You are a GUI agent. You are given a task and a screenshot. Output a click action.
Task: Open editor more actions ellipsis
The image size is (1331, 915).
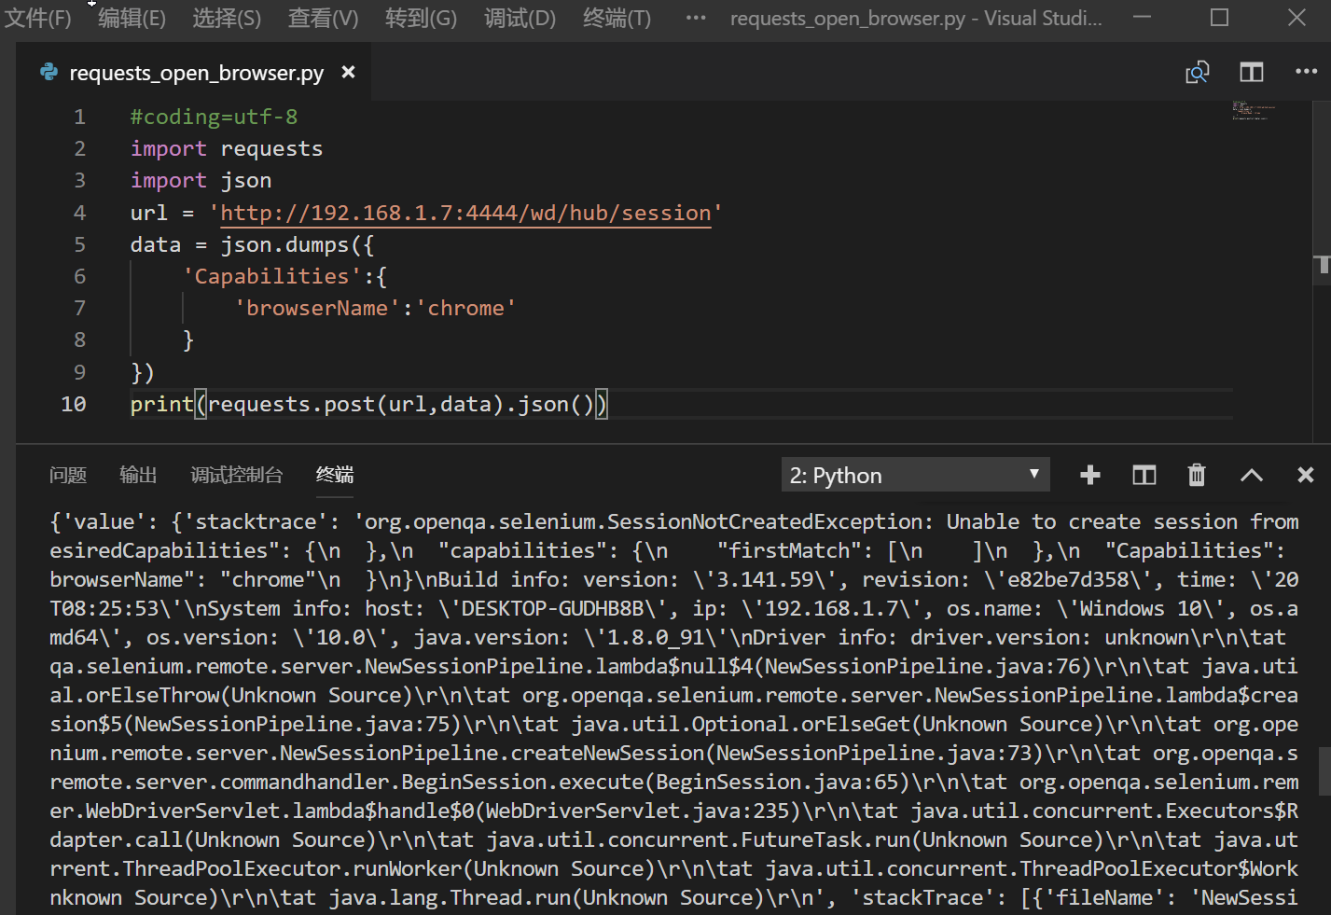tap(1307, 72)
